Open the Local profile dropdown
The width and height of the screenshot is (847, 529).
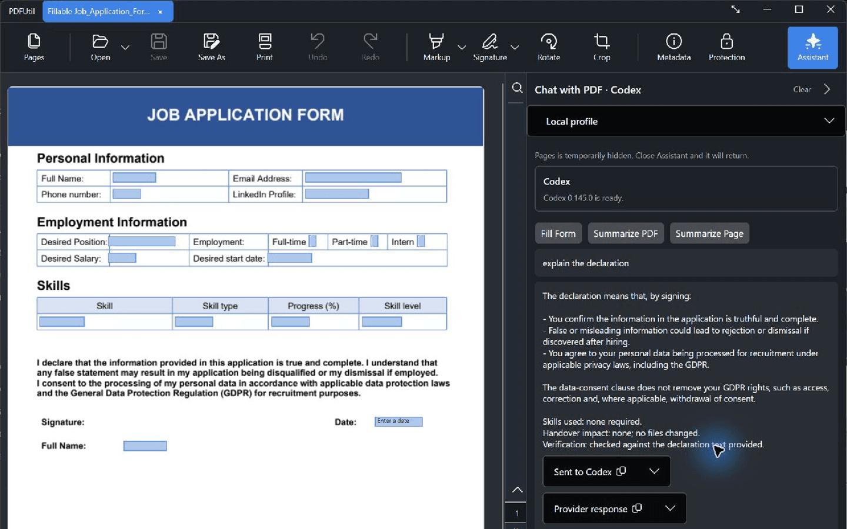coord(686,121)
